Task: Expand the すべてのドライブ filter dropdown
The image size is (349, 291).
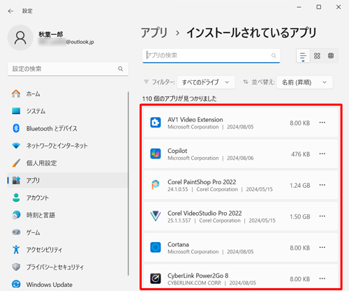Action: pyautogui.click(x=206, y=82)
